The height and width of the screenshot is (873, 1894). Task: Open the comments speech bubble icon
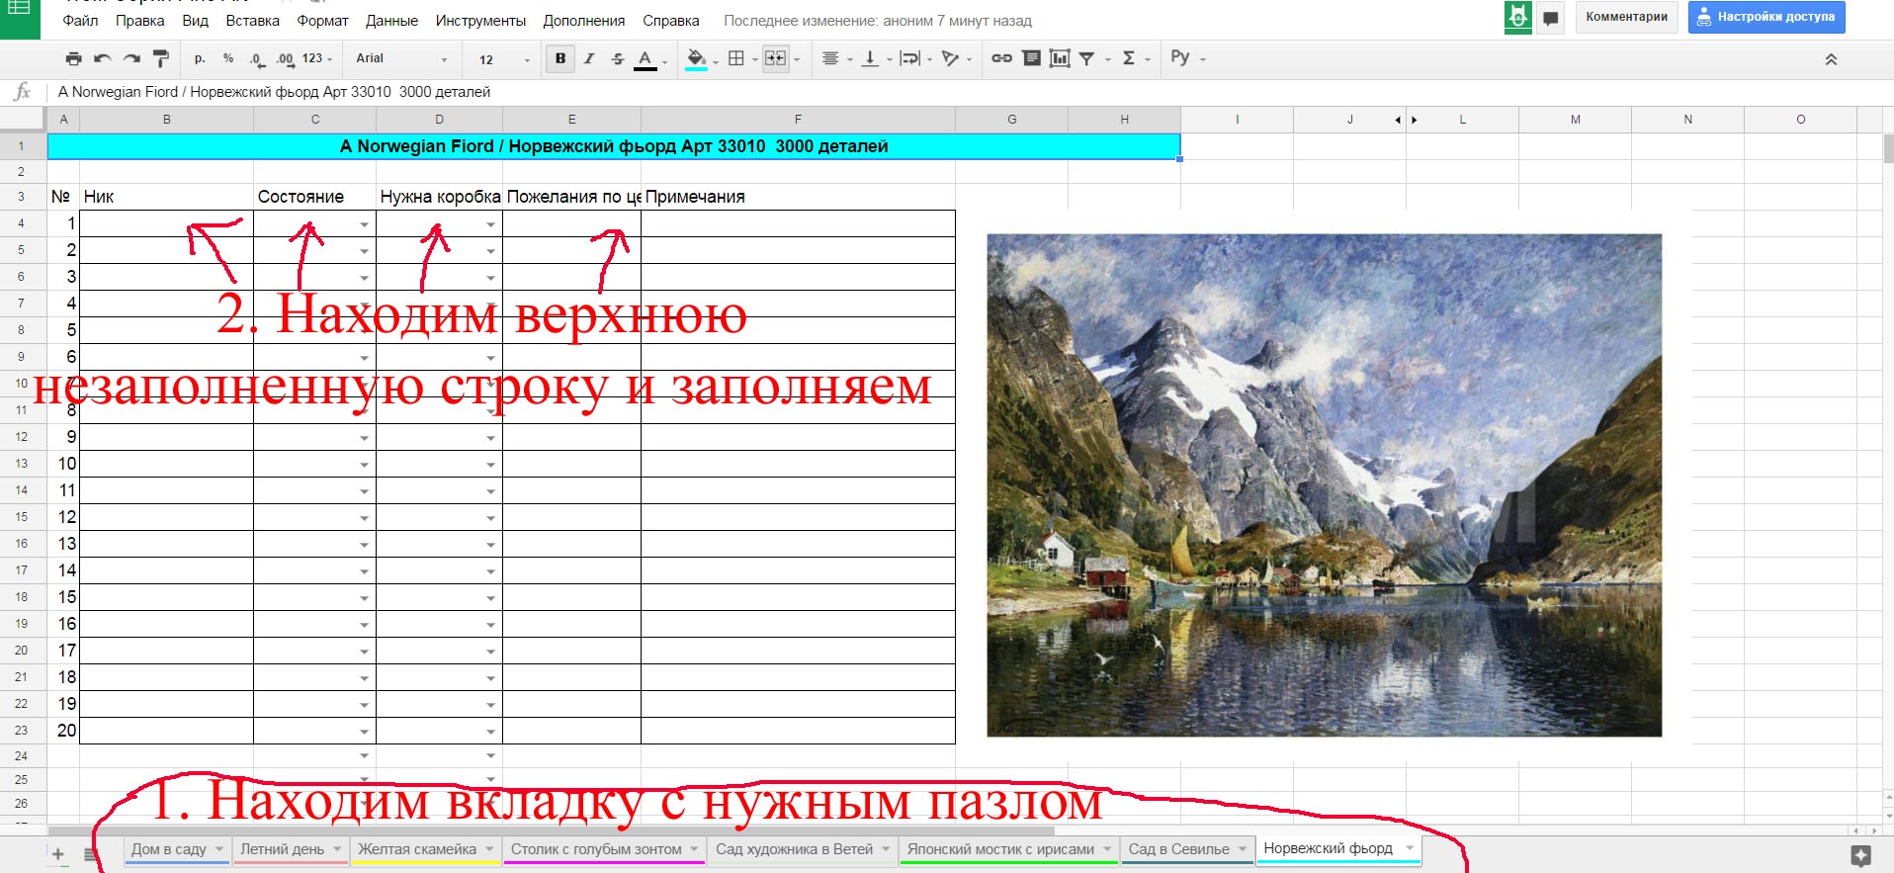click(x=1550, y=18)
